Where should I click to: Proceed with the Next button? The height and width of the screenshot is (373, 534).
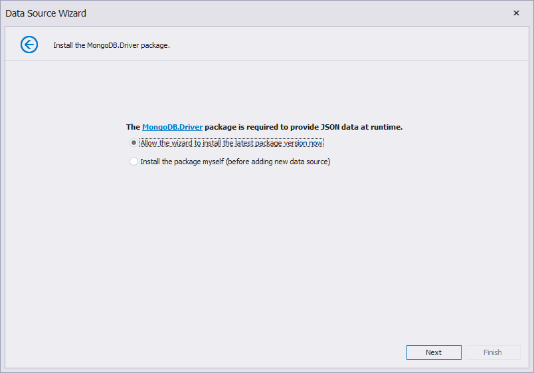(x=434, y=352)
